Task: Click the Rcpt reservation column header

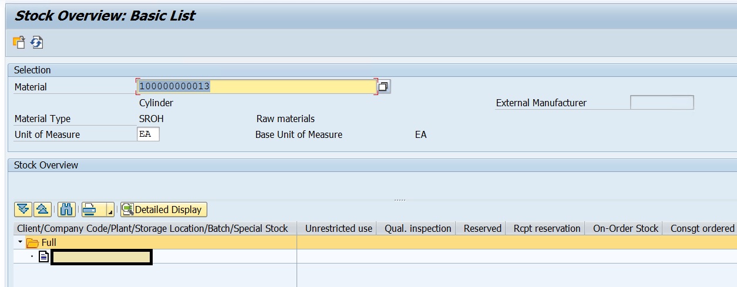Action: (x=547, y=228)
